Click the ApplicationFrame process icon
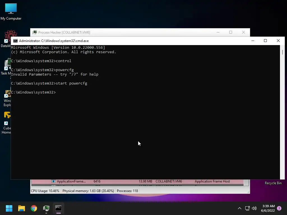 click(x=54, y=181)
